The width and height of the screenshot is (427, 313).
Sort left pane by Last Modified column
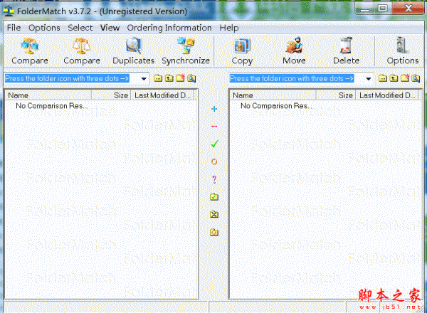tap(162, 95)
